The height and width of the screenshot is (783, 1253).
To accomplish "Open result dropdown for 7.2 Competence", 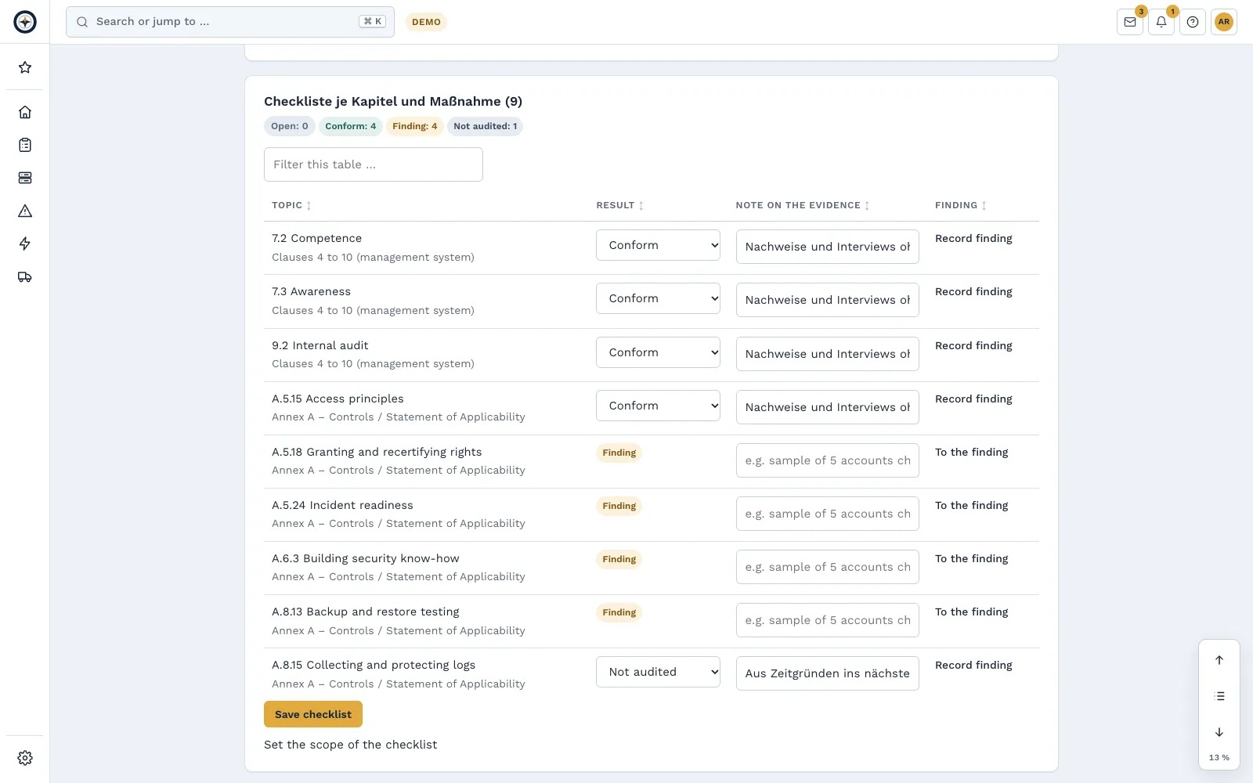I will 658,245.
